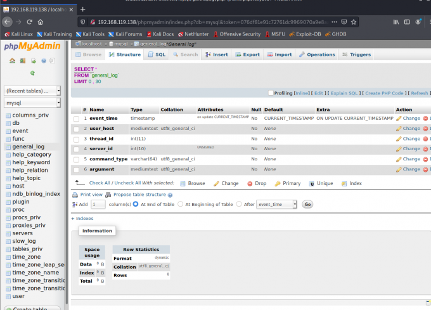Open the Exploit-DB bookmark
Screen dimensions: 431x310
pos(305,34)
